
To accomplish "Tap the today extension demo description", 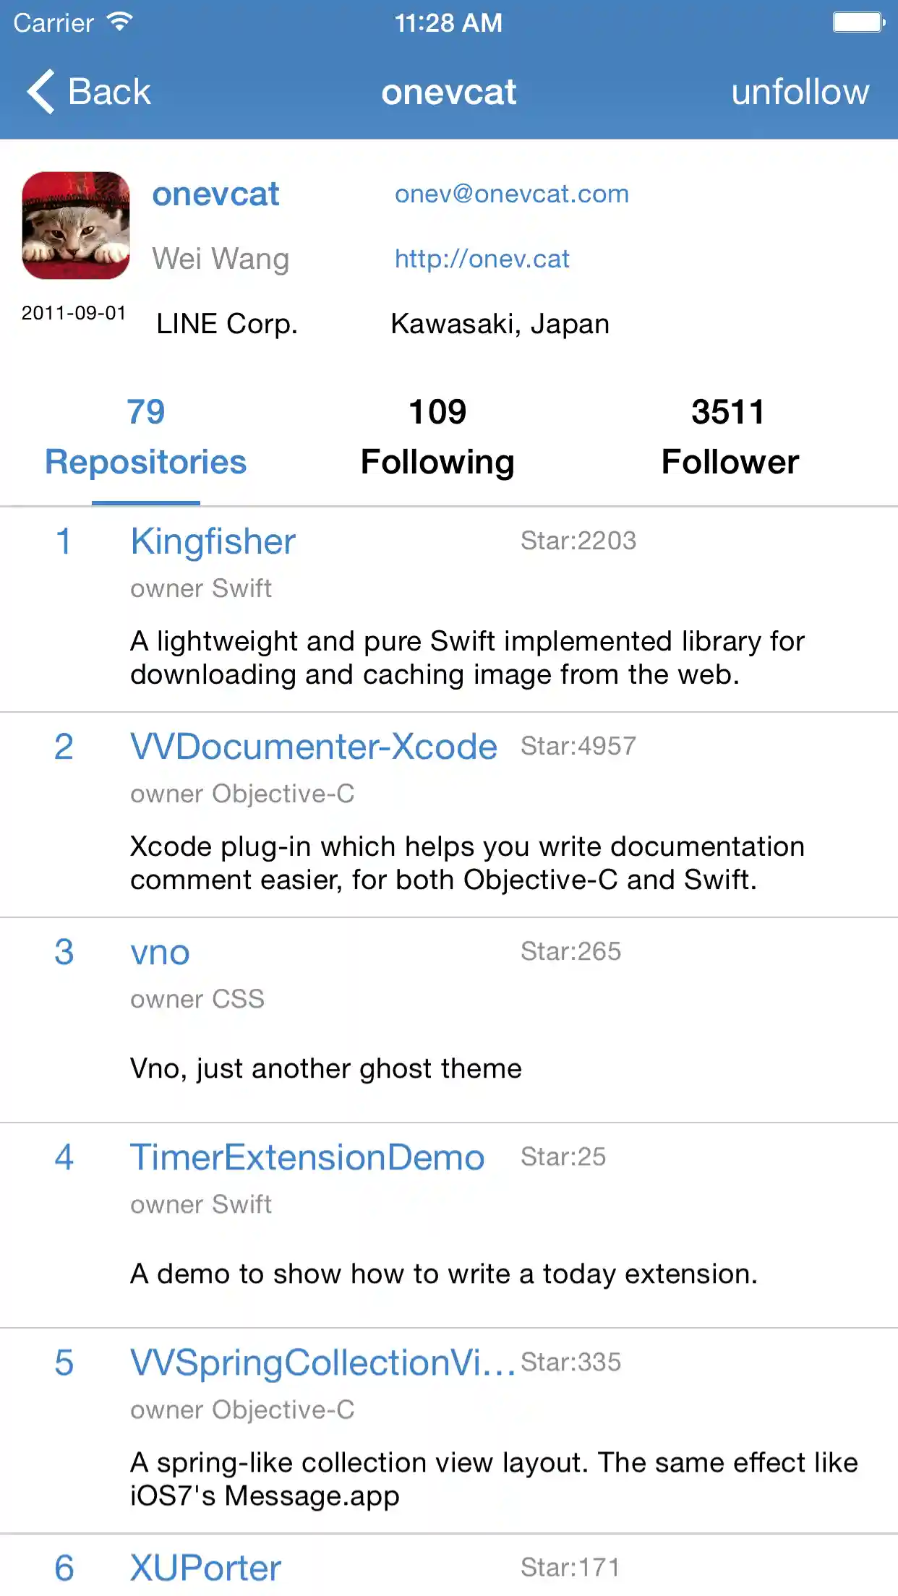I will (x=443, y=1274).
